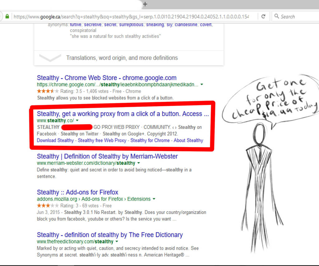Open dropdown arrow beside chrome.google.com URL
Image resolution: width=319 pixels, height=266 pixels.
[202, 84]
